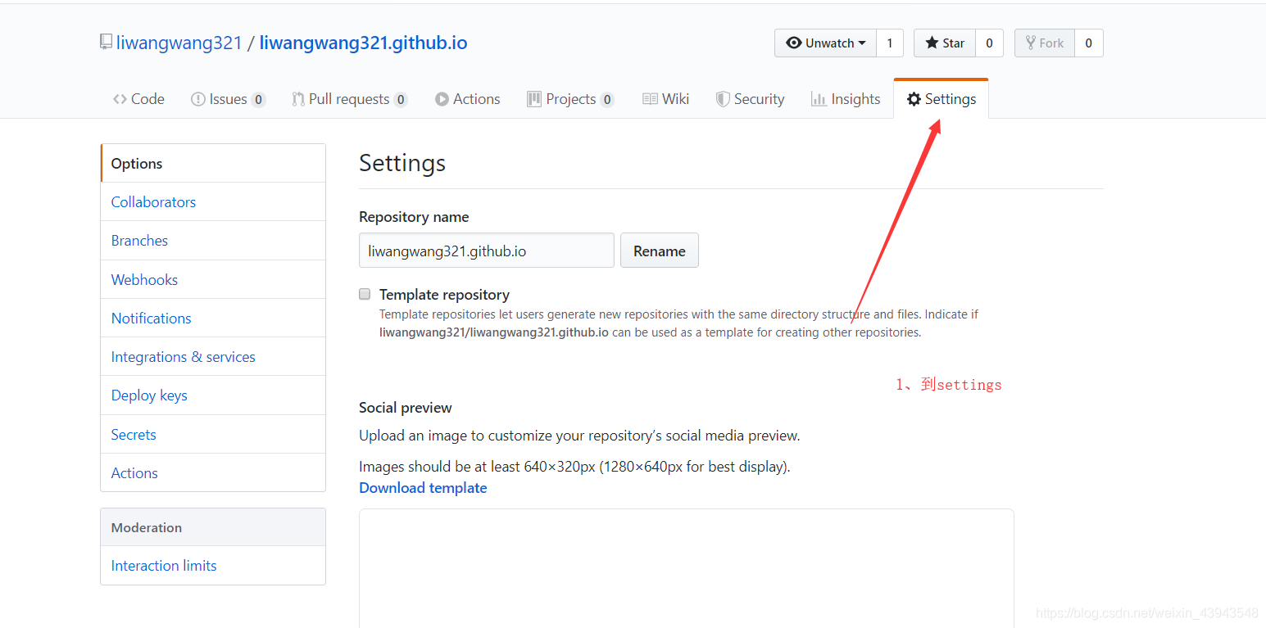Click the stargazers count next to Star
This screenshot has width=1266, height=628.
(989, 43)
